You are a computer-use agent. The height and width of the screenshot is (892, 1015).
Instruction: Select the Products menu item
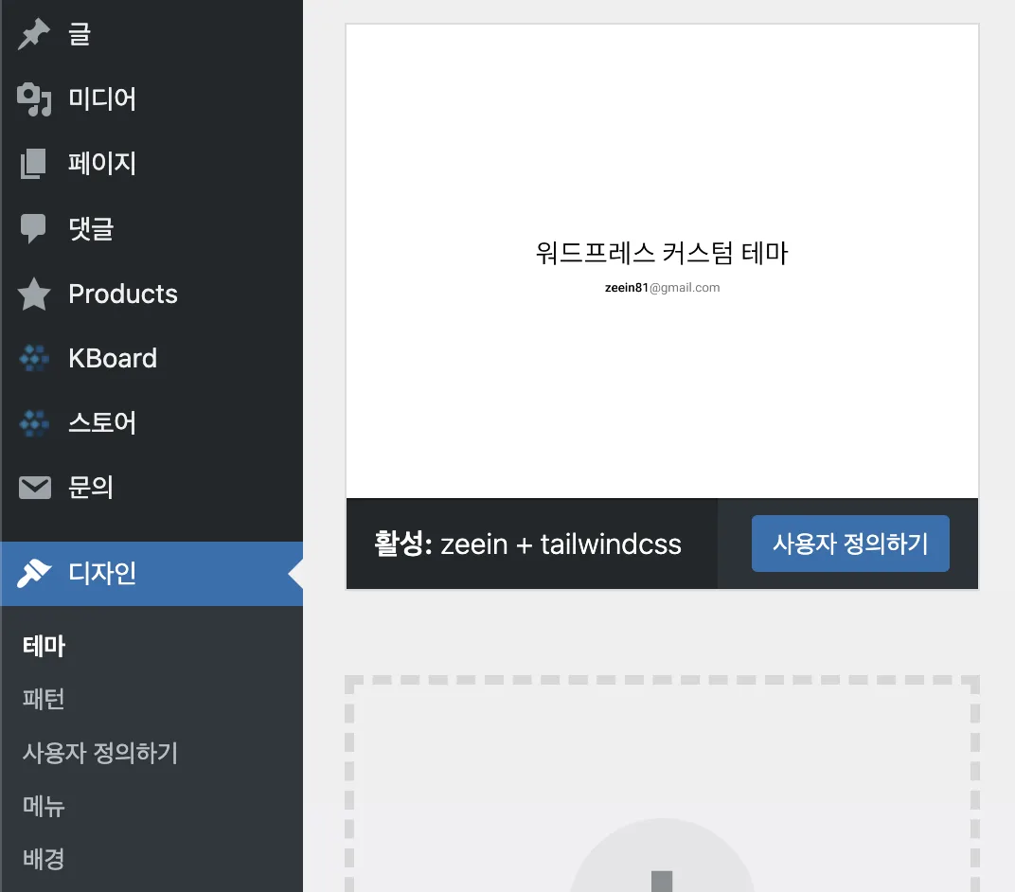[x=123, y=294]
